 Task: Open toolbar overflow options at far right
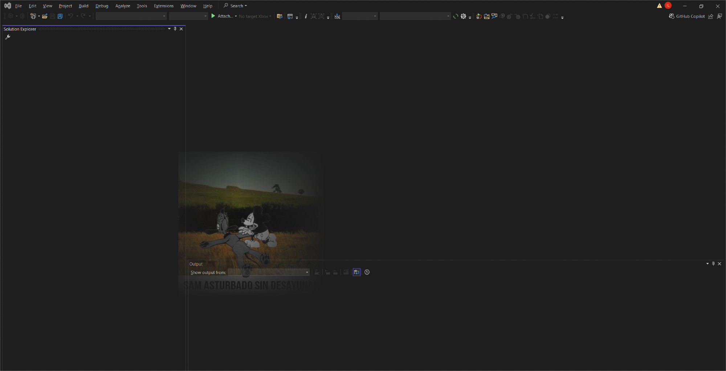[x=562, y=17]
